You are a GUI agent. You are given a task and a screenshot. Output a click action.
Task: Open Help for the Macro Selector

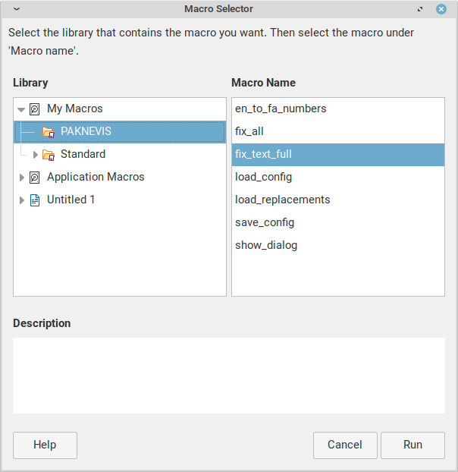(45, 445)
